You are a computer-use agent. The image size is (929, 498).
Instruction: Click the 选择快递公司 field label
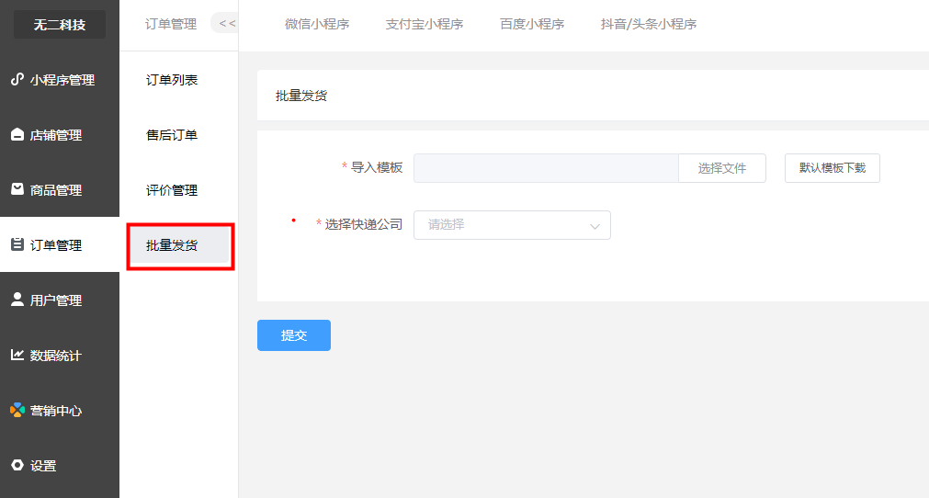(363, 224)
